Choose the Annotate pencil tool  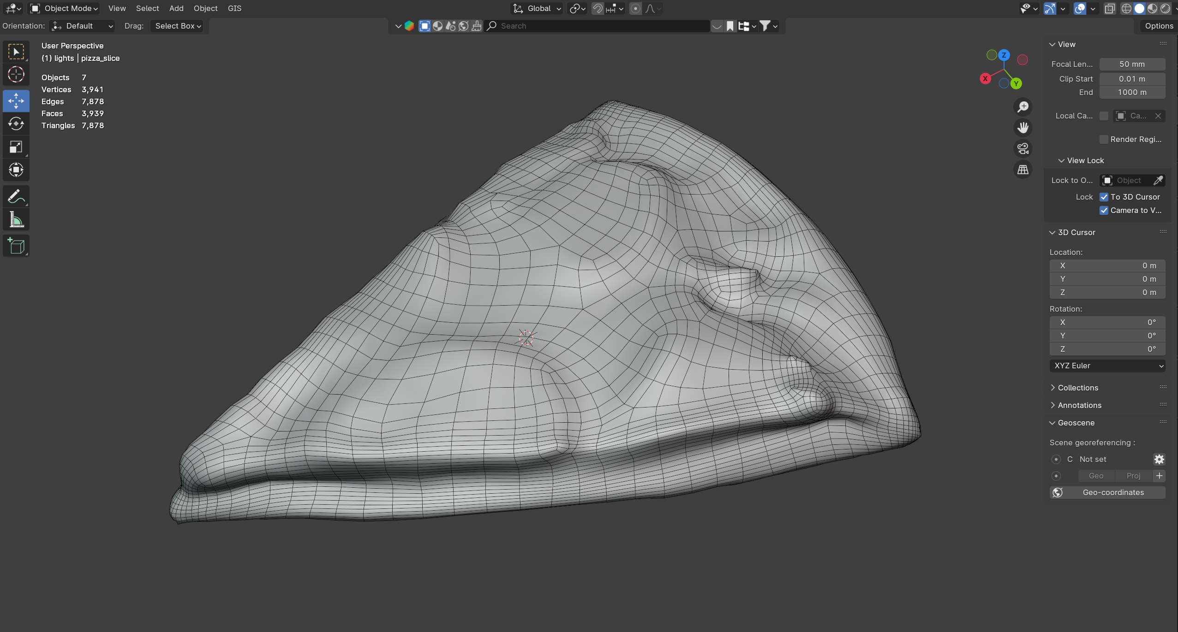(x=16, y=196)
